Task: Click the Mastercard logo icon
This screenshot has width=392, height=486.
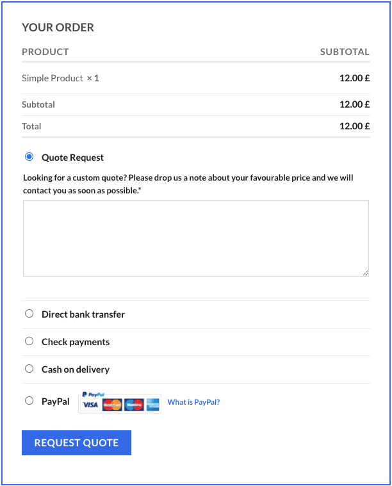Action: click(x=112, y=405)
